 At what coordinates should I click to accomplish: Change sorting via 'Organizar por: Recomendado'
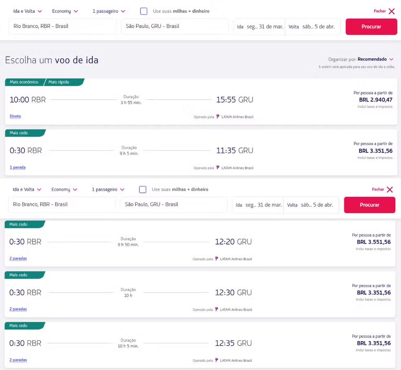tap(361, 59)
